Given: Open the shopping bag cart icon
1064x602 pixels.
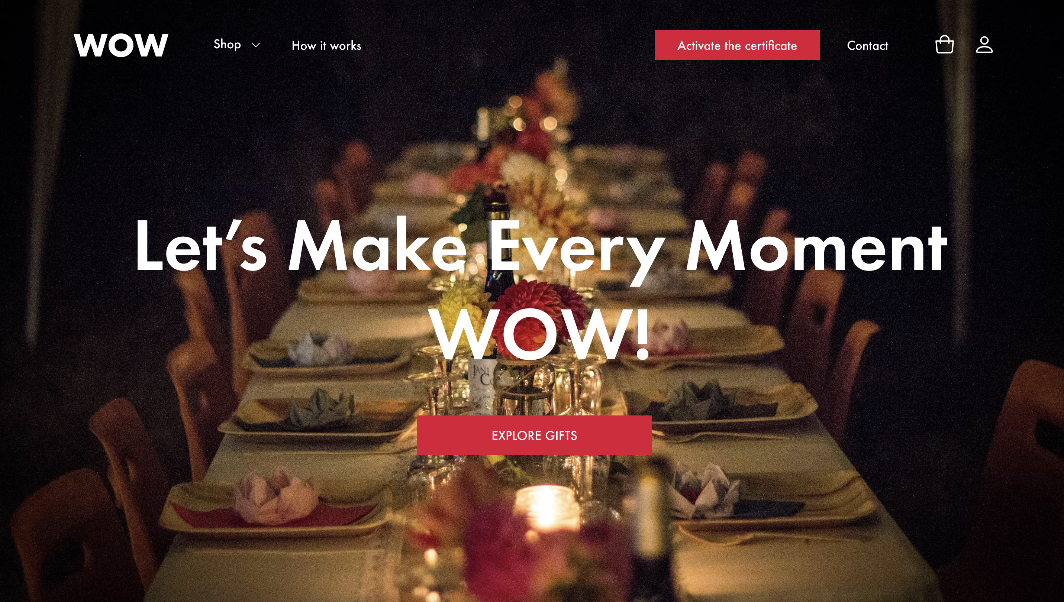Looking at the screenshot, I should (x=944, y=45).
